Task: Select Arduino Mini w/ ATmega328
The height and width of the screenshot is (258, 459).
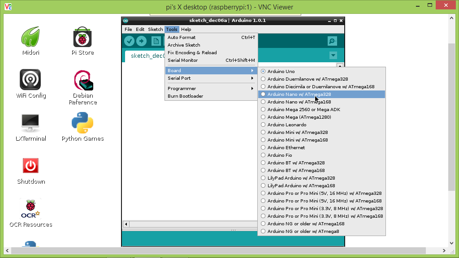Action: tap(322, 132)
